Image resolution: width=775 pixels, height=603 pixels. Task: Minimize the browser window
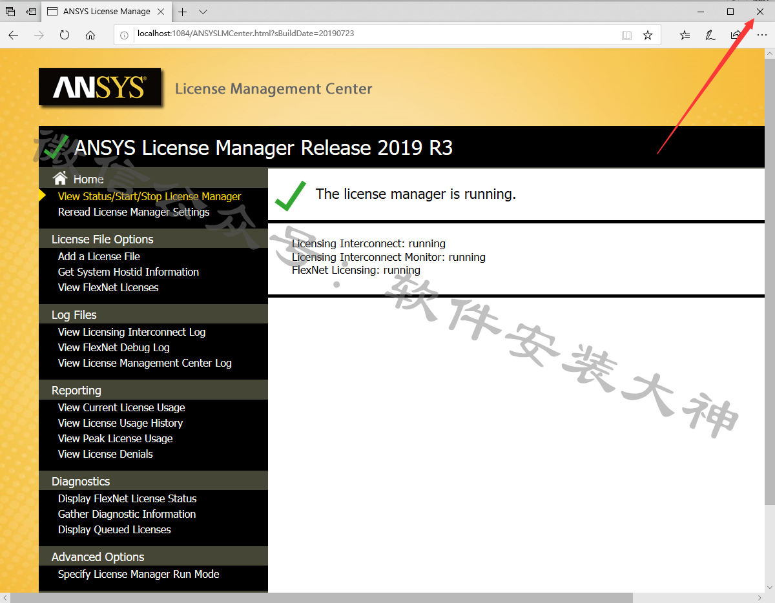pos(701,12)
